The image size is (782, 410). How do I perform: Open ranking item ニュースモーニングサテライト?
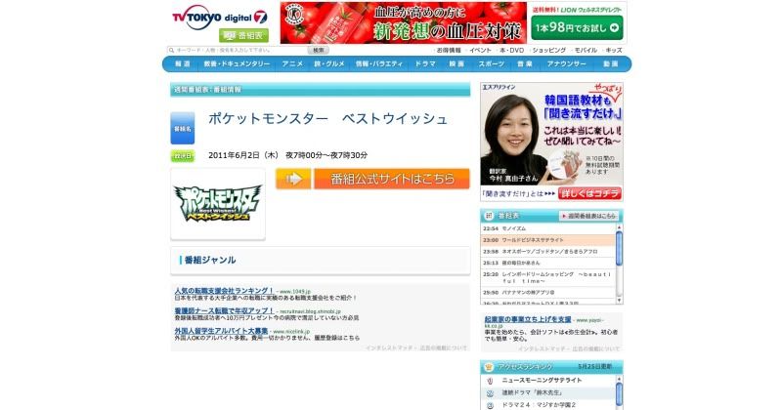(542, 380)
